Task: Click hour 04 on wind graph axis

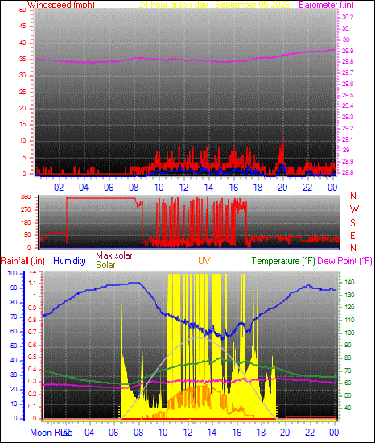Action: [x=84, y=188]
